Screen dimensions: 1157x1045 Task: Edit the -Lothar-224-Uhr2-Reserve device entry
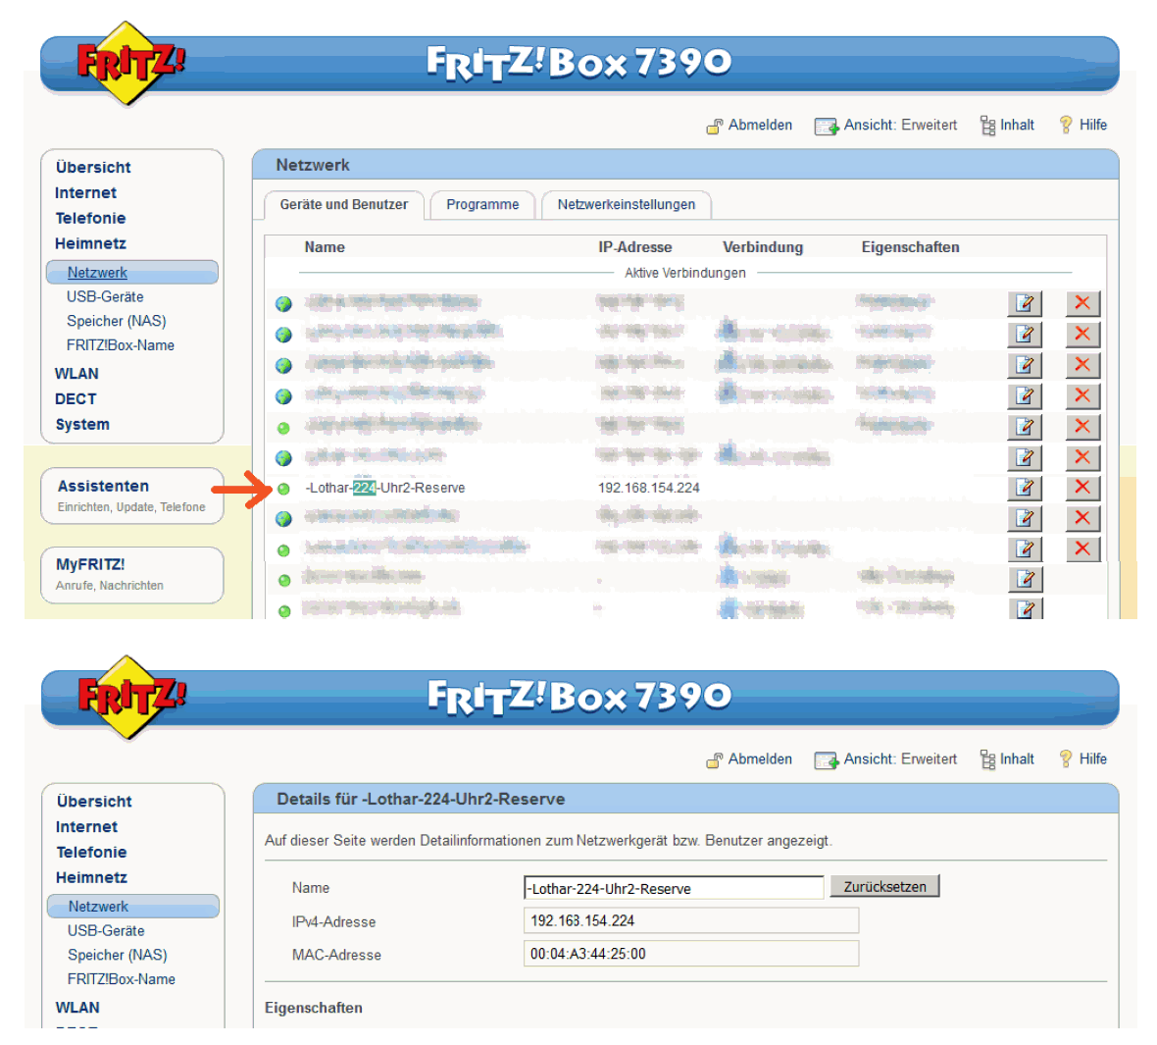(1025, 488)
